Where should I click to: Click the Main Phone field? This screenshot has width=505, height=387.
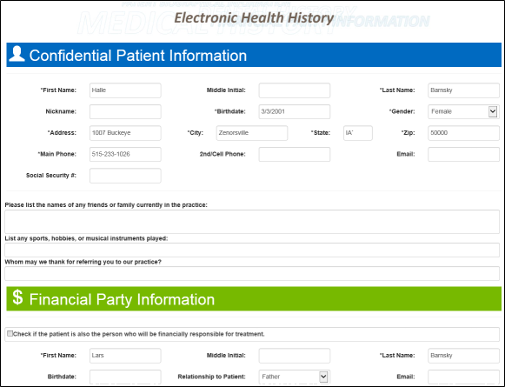(125, 154)
